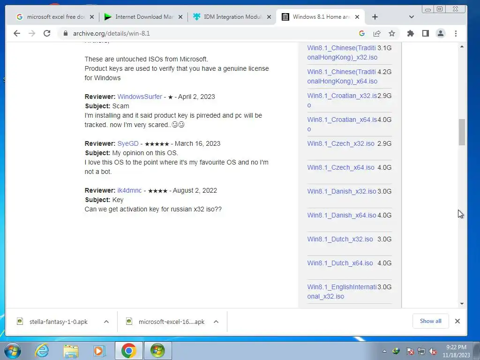The image size is (480, 360).
Task: Close the Internet Download Manager tab
Action: coord(180,17)
